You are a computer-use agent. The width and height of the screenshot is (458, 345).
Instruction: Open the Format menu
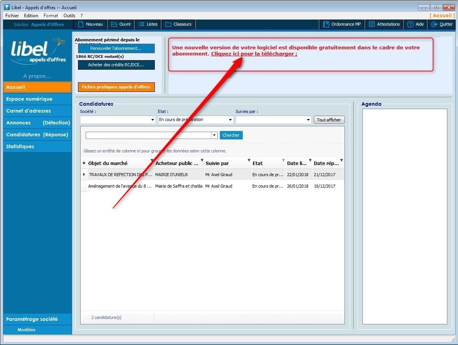pos(51,16)
